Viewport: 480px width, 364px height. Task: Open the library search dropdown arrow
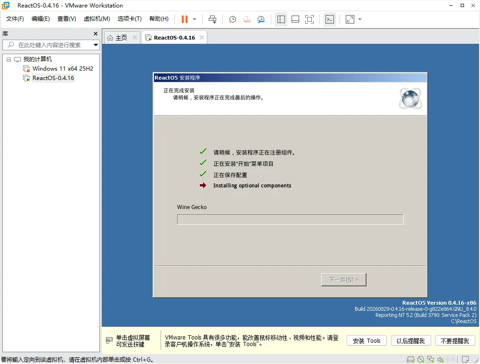[96, 45]
